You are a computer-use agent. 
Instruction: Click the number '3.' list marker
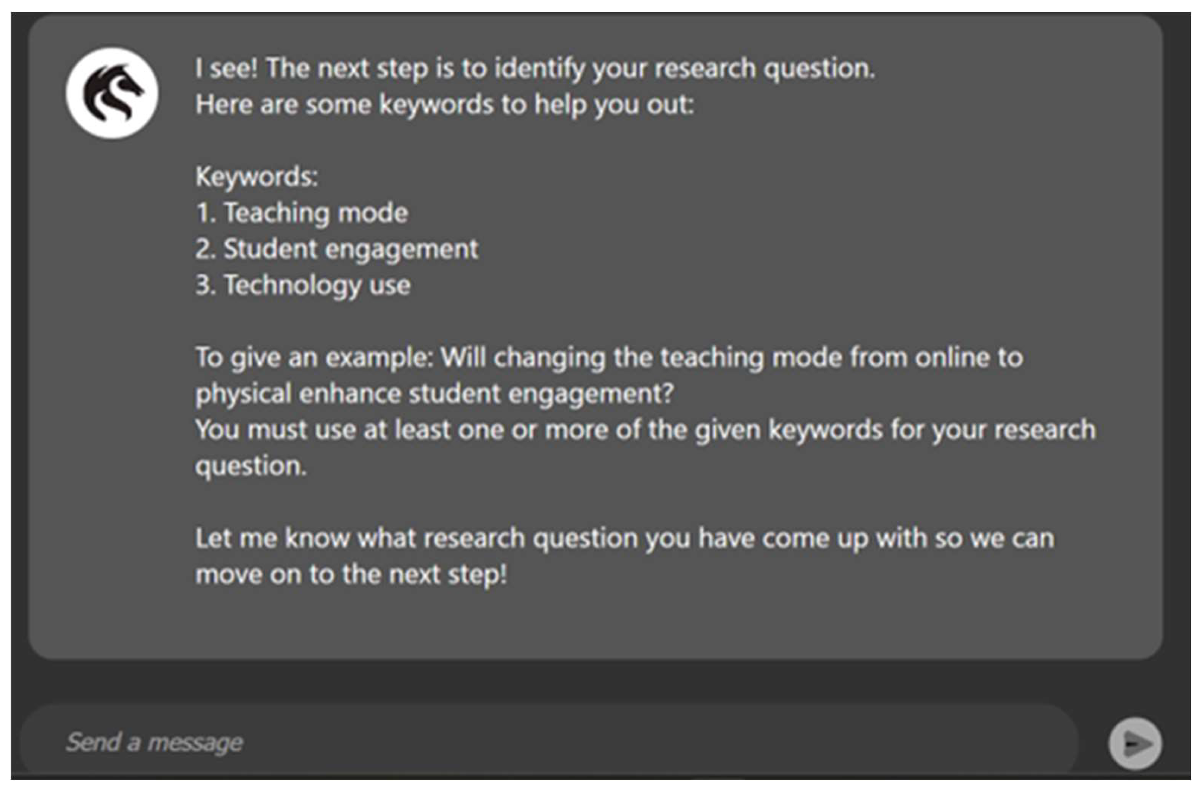coord(206,286)
